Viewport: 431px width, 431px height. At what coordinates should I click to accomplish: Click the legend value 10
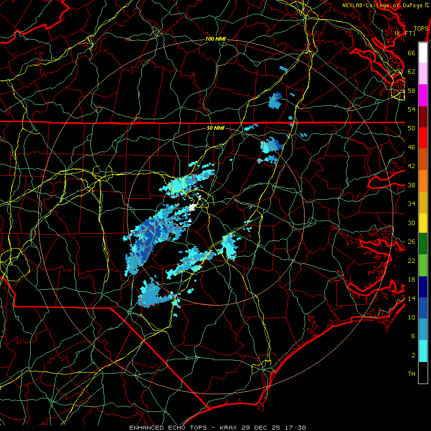click(411, 318)
